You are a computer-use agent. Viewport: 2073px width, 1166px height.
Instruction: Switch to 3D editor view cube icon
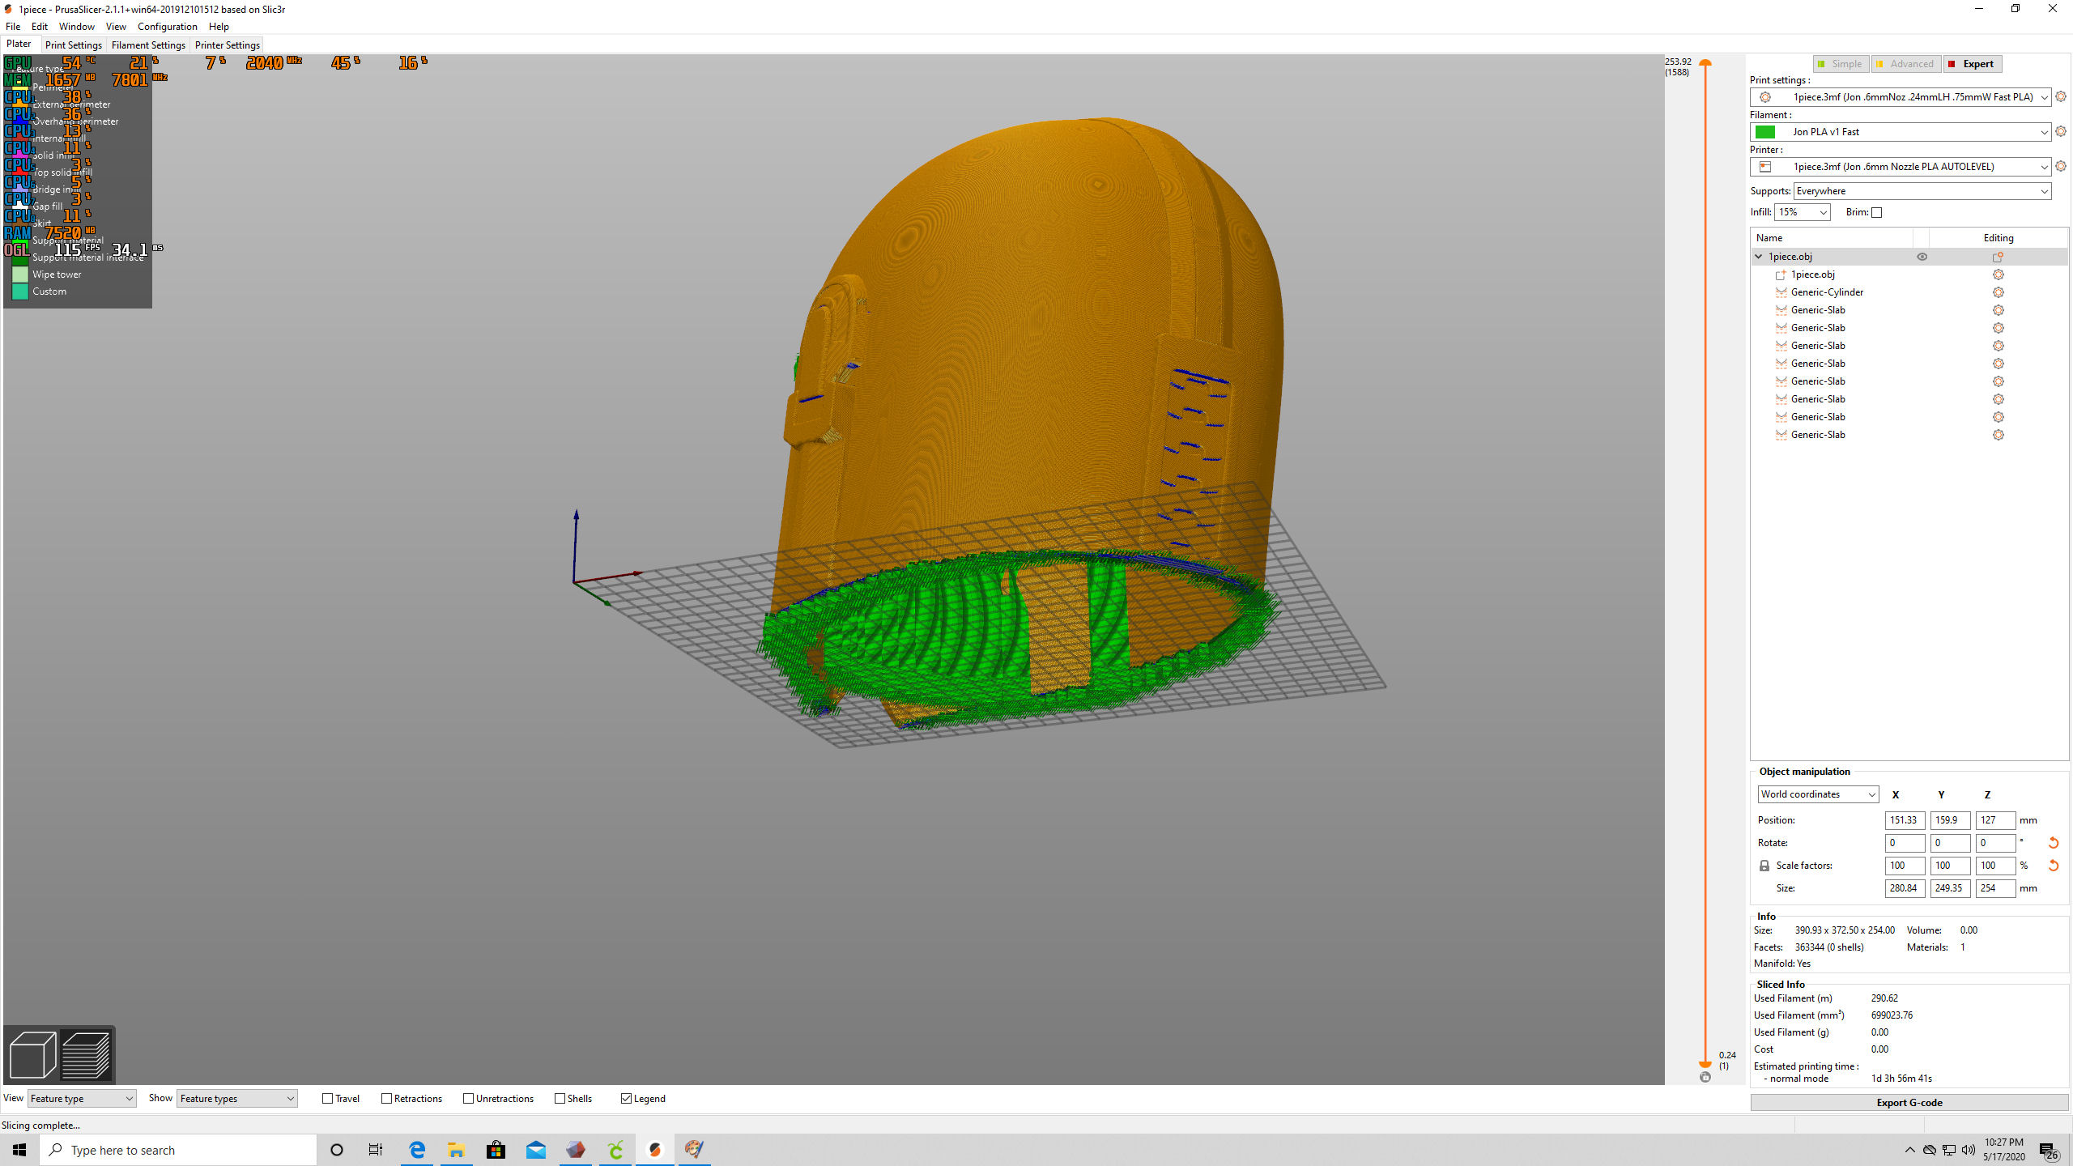(x=32, y=1054)
